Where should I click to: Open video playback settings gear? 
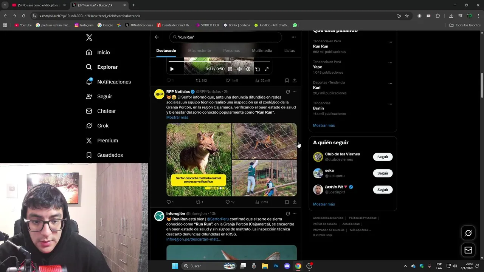click(x=248, y=69)
